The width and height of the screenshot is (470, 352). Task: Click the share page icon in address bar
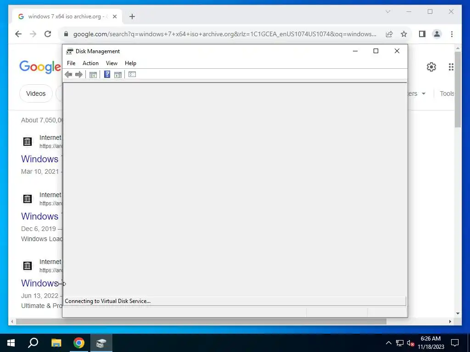click(x=389, y=34)
